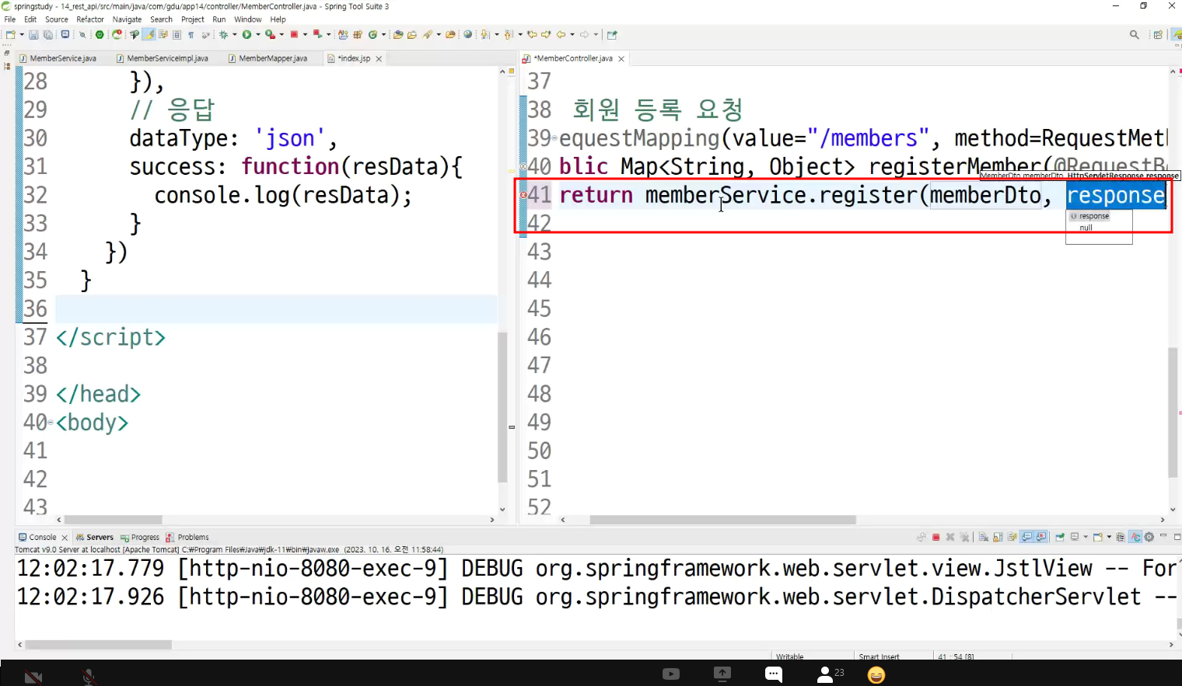
Task: Click the console settings gear icon
Action: point(1149,537)
